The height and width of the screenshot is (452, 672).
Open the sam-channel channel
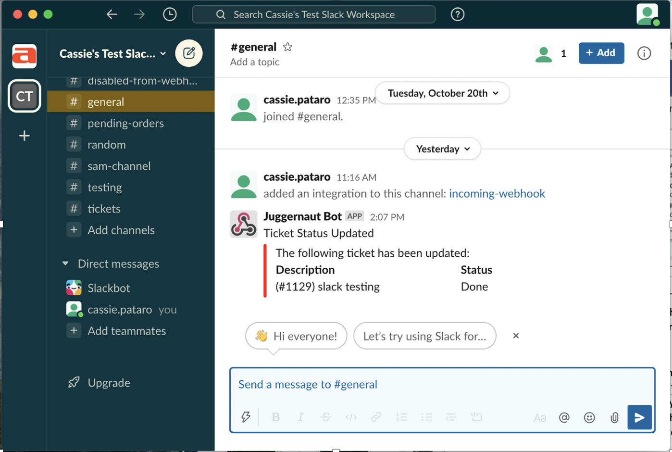119,166
